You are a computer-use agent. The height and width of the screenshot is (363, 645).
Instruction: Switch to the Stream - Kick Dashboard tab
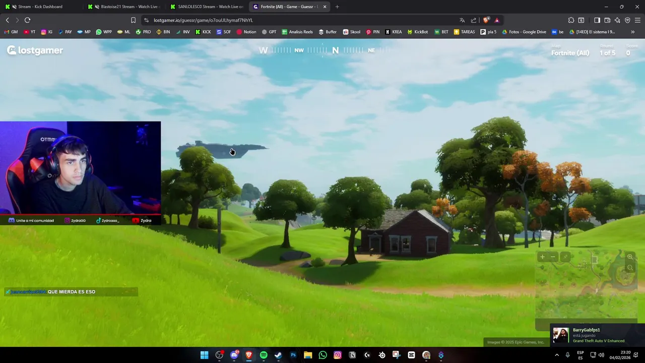(x=40, y=7)
